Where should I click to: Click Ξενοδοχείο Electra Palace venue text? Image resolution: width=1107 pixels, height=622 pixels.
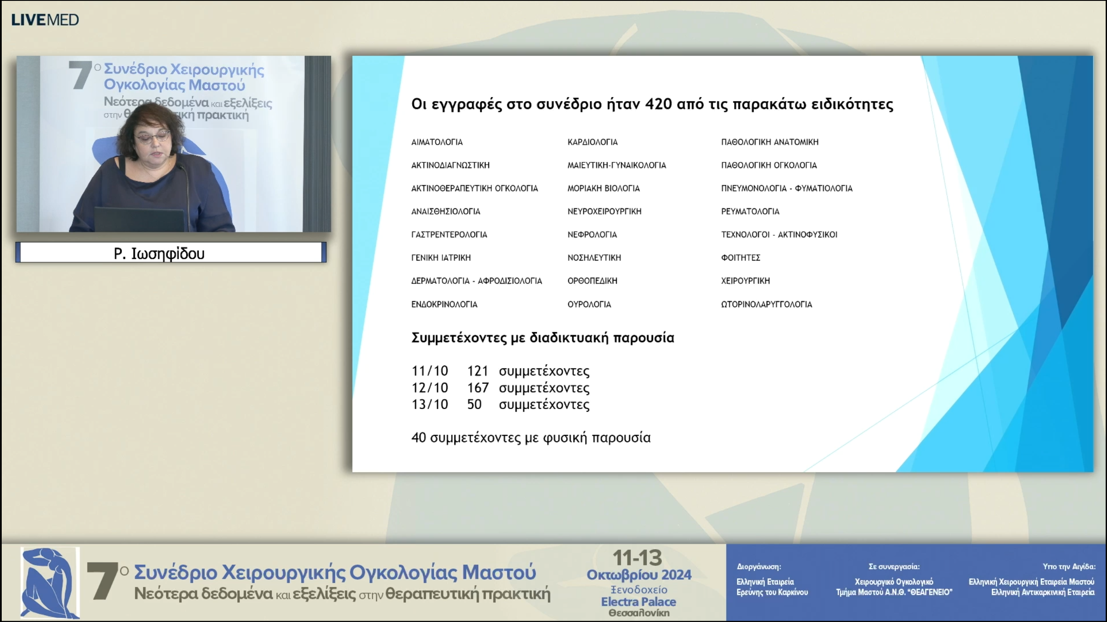[x=639, y=596]
